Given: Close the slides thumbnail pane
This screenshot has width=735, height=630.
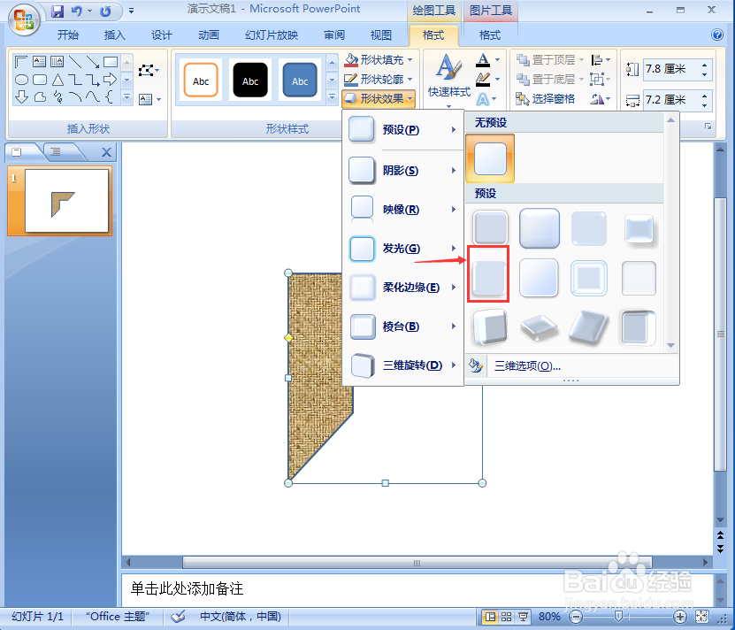Looking at the screenshot, I should click(x=106, y=152).
